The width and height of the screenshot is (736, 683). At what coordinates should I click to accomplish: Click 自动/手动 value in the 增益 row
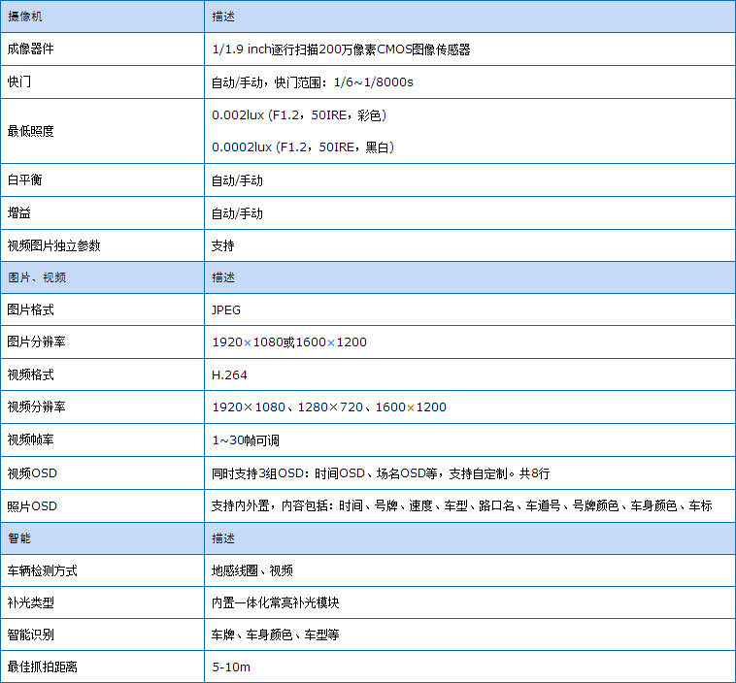[x=237, y=212]
